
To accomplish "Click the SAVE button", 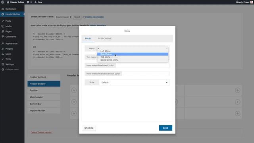I will (165, 128).
